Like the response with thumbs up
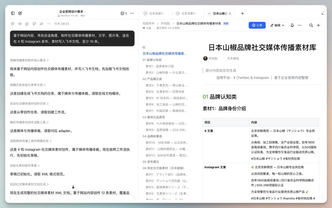The image size is (332, 208). 27,24
